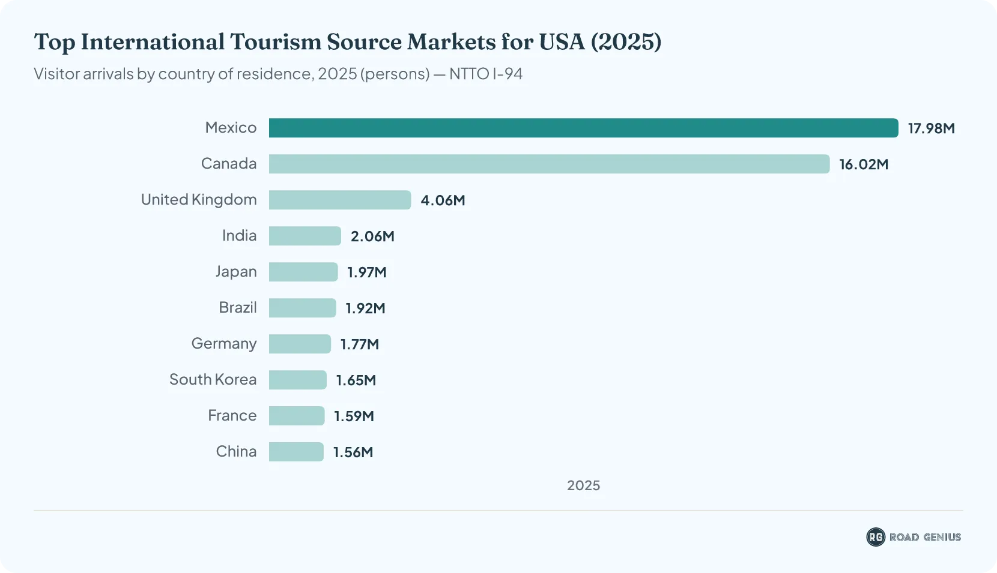Viewport: 997px width, 573px height.
Task: Click the Road Genius RG logo icon
Action: click(876, 537)
